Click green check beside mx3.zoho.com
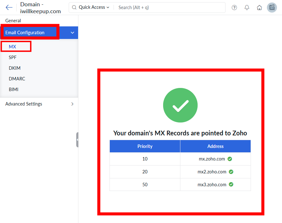The image size is (282, 223). (231, 185)
